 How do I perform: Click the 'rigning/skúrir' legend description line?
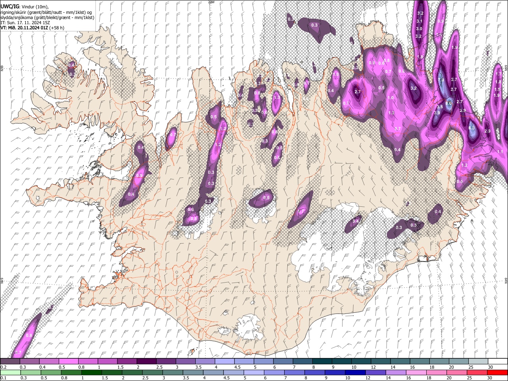pyautogui.click(x=46, y=12)
